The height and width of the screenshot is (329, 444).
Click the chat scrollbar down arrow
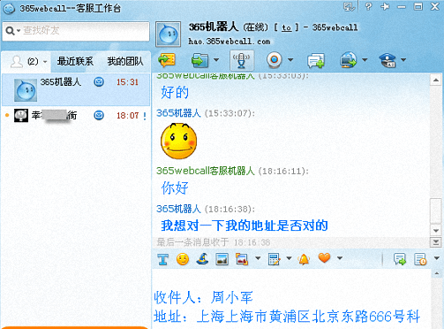click(x=436, y=231)
